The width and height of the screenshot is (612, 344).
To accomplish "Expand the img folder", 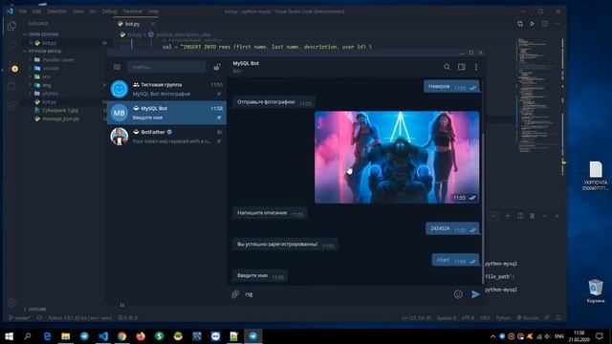I will pos(47,85).
